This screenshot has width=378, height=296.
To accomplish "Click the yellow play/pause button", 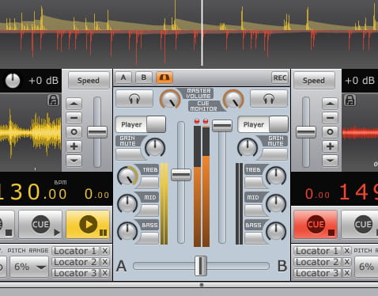I will (88, 225).
